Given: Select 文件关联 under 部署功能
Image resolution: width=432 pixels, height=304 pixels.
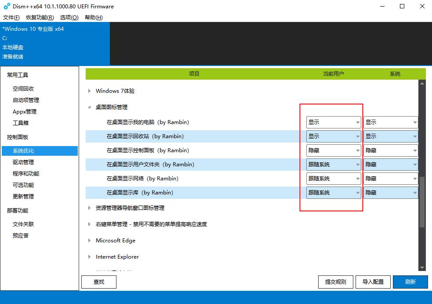Looking at the screenshot, I should [23, 224].
